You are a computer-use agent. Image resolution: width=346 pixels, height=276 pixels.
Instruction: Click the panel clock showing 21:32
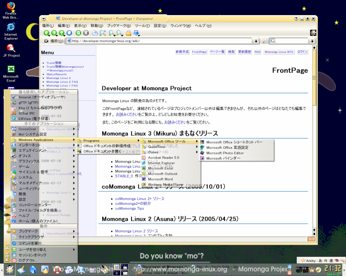(x=333, y=269)
